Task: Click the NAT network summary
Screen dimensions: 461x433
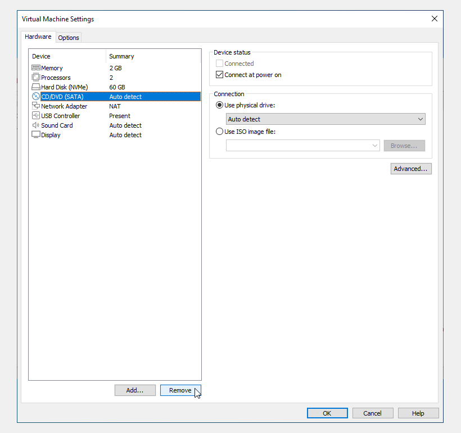Action: 115,106
